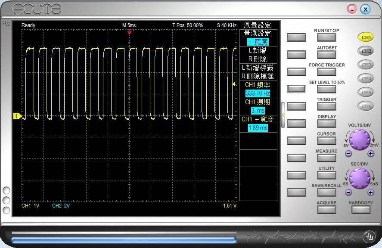This screenshot has width=382, height=248.
Task: Open the SAVE/RECALL menu
Action: coord(326,192)
